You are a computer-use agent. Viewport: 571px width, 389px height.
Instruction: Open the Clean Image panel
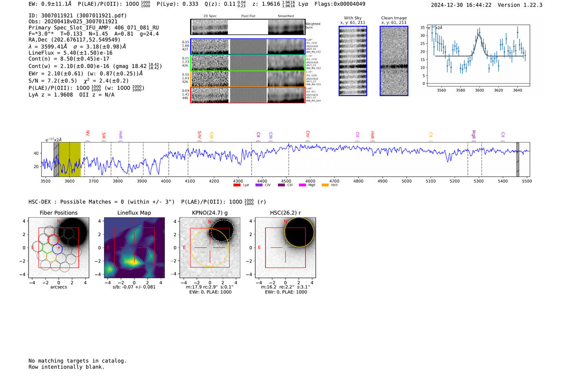tap(394, 61)
